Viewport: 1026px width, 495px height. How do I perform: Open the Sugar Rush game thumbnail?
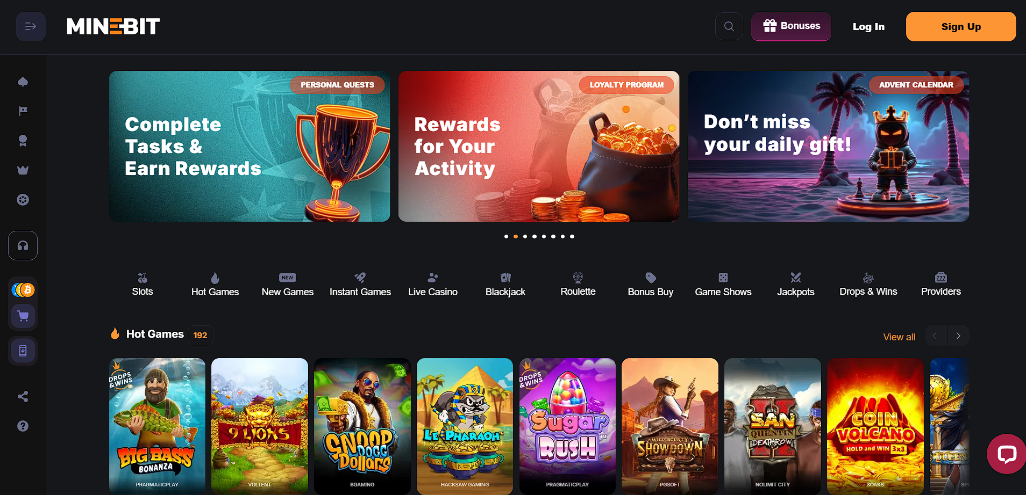(567, 426)
